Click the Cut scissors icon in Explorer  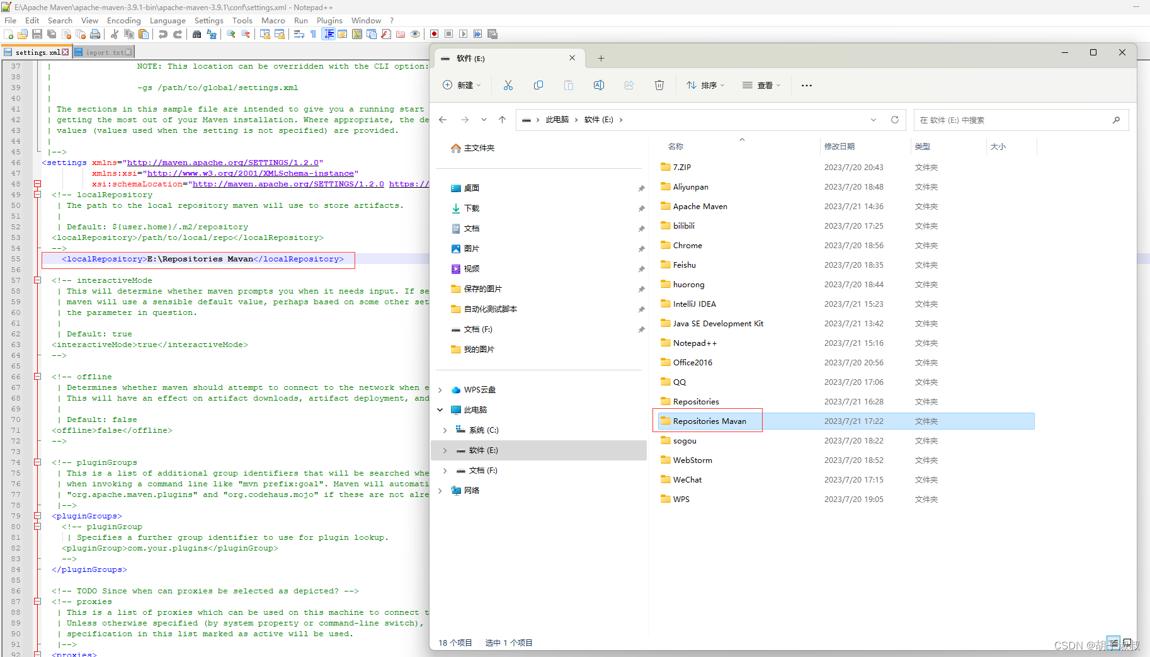click(x=508, y=85)
